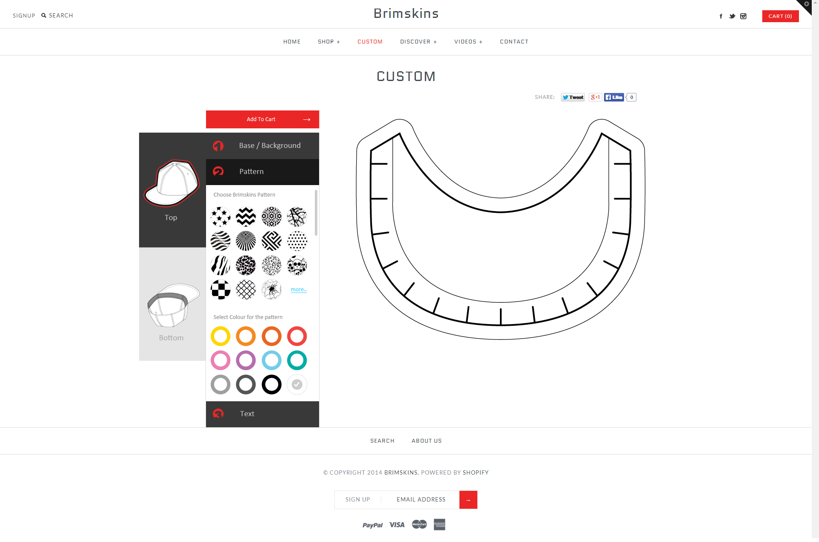Pick the purple pattern colour ring
819x542 pixels.
coord(246,360)
